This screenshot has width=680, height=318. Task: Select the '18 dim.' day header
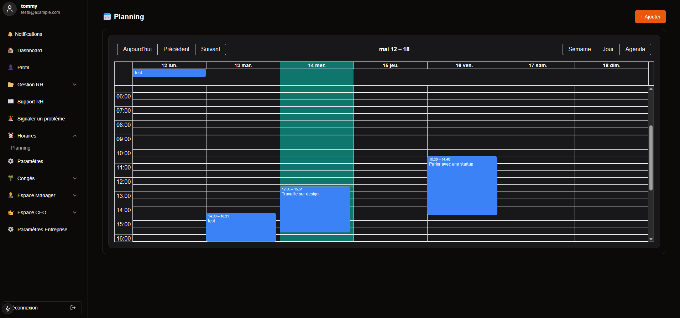click(612, 65)
